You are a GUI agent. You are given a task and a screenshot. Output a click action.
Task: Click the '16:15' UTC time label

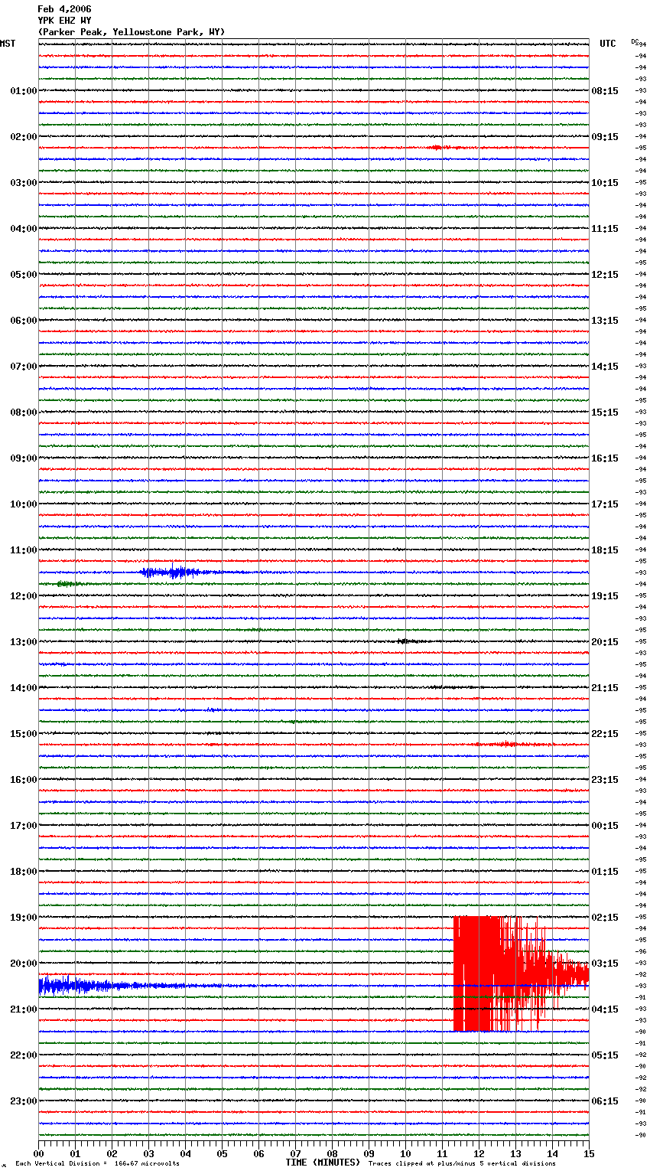click(x=605, y=458)
